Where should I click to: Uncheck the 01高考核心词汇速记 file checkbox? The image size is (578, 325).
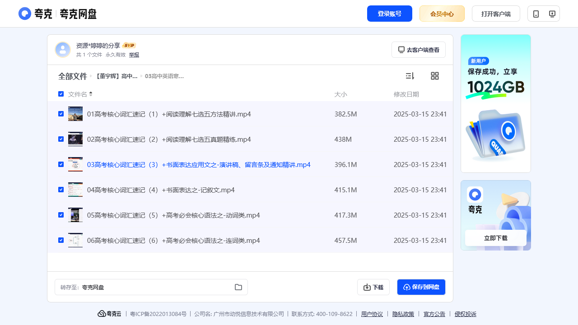click(61, 114)
